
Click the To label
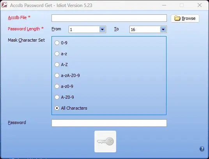[116, 29]
